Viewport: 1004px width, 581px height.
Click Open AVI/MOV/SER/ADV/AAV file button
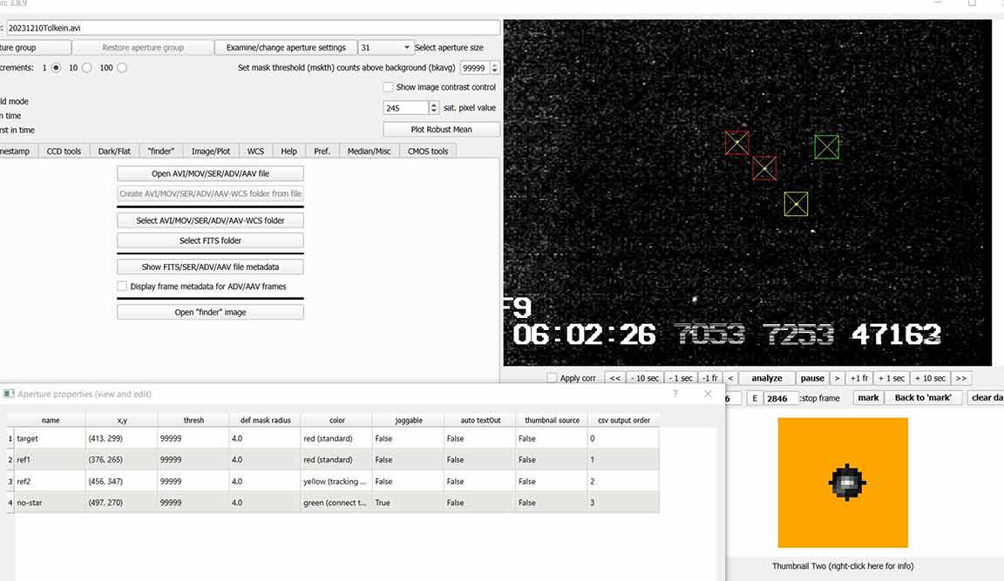[210, 173]
